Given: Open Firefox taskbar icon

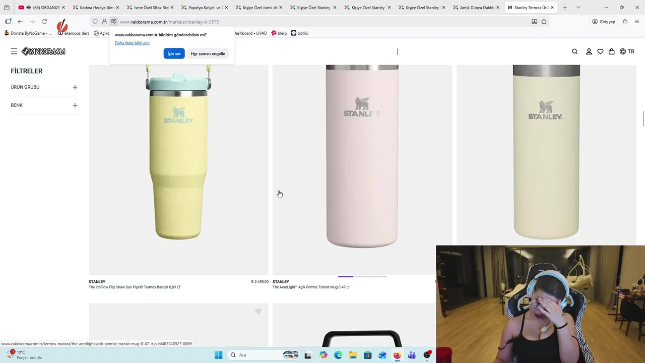Looking at the screenshot, I should pyautogui.click(x=397, y=355).
